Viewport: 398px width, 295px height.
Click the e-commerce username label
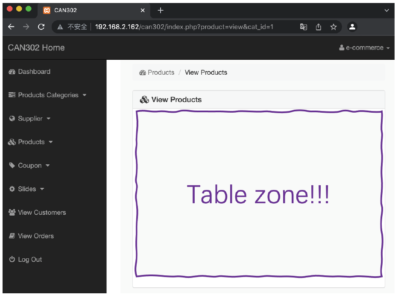[365, 48]
